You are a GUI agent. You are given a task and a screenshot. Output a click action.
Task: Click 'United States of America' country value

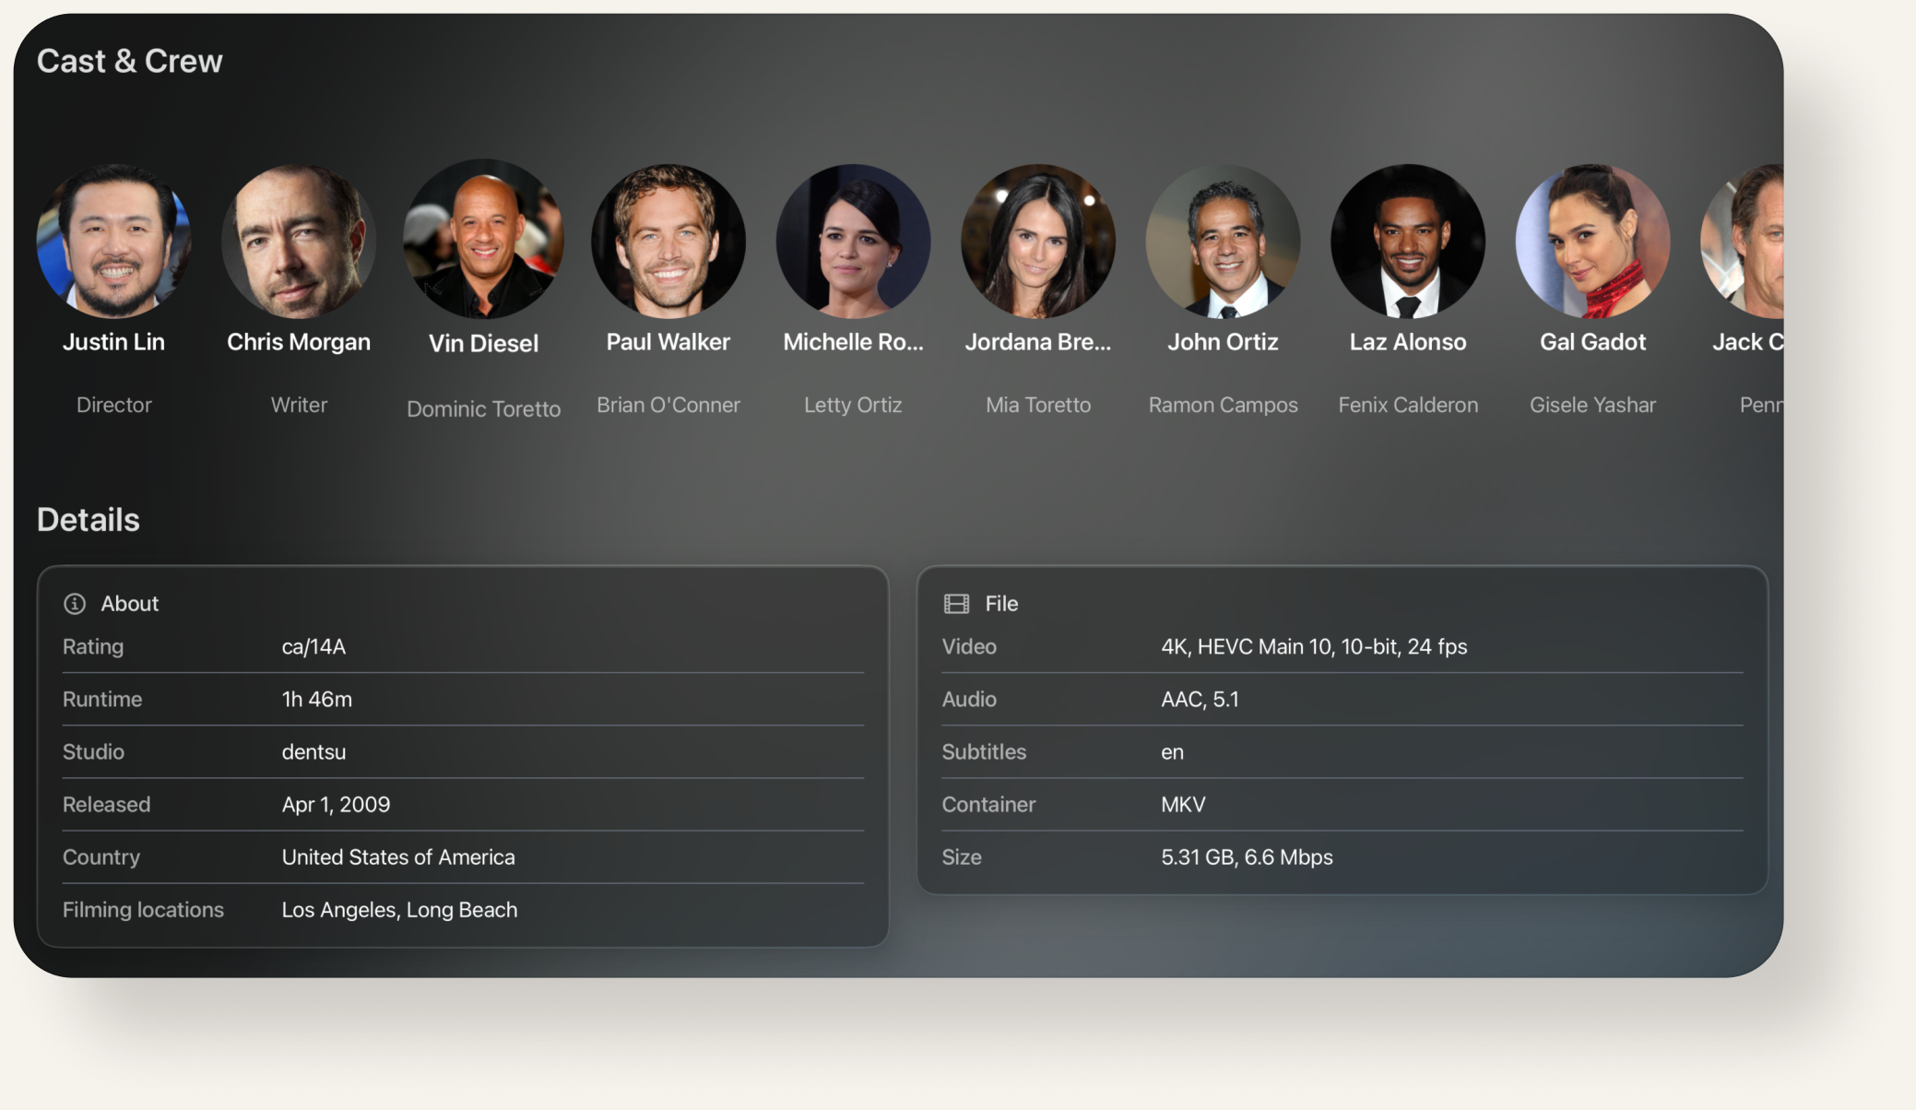tap(398, 857)
